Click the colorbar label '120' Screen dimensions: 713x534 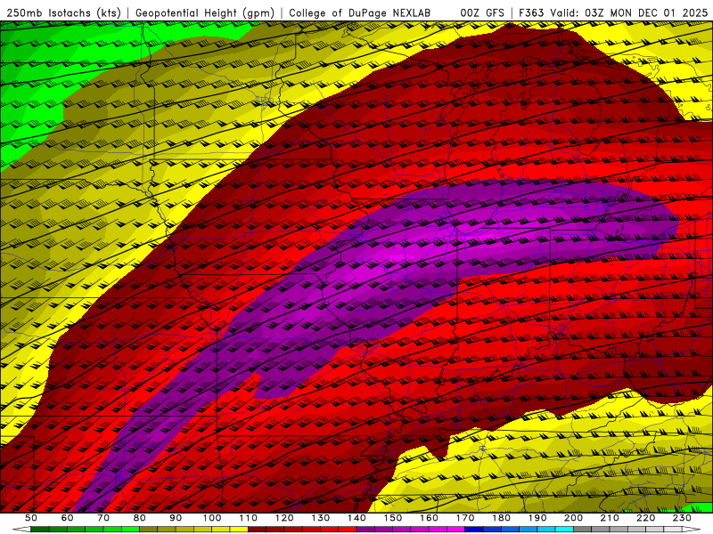coord(284,518)
